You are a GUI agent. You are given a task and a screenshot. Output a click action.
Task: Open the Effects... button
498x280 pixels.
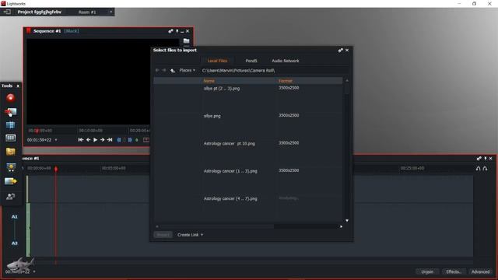pos(454,271)
